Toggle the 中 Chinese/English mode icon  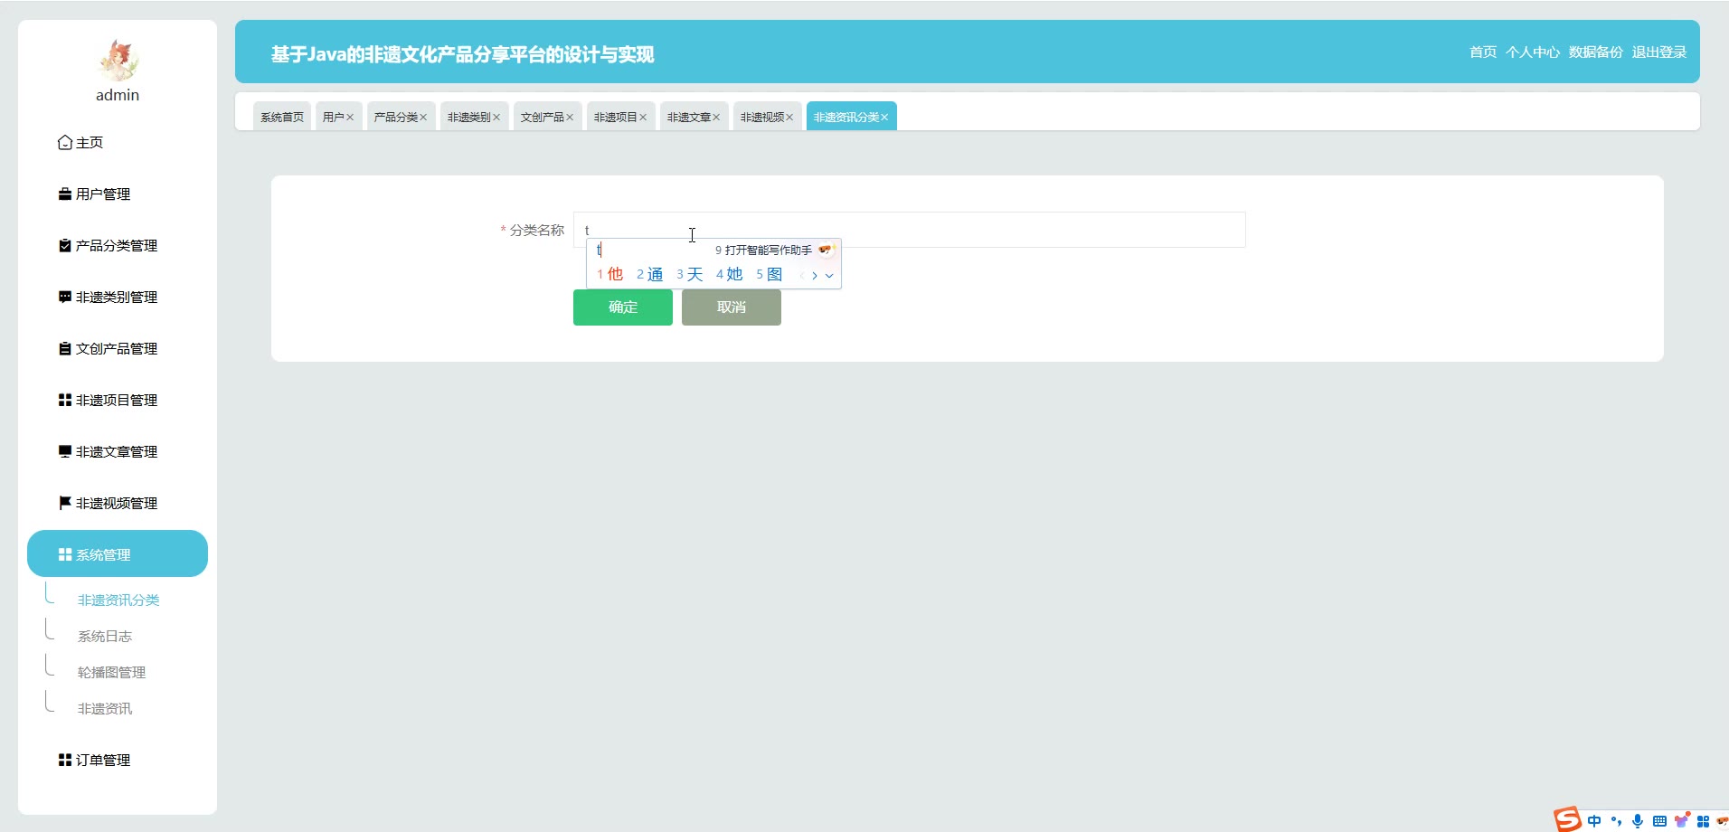point(1593,821)
